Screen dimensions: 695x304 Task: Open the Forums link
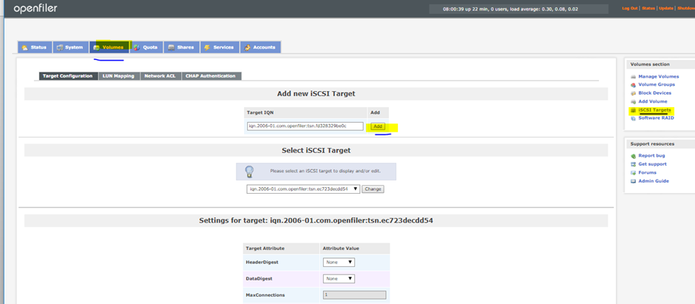tap(647, 173)
